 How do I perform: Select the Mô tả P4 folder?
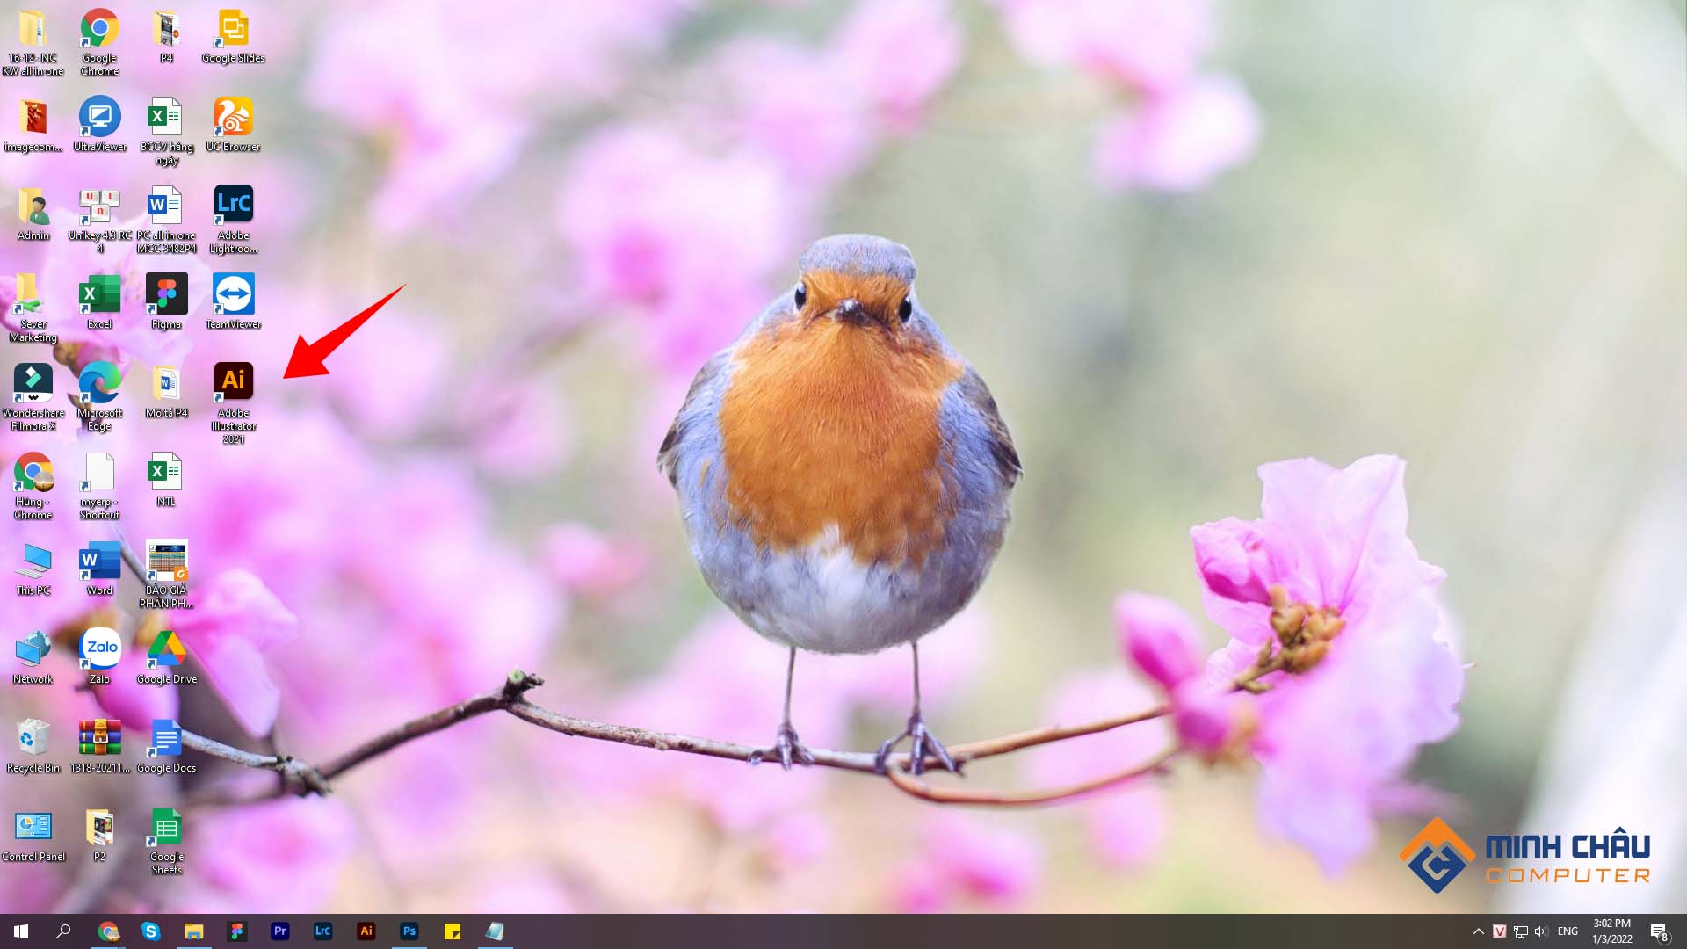point(166,391)
